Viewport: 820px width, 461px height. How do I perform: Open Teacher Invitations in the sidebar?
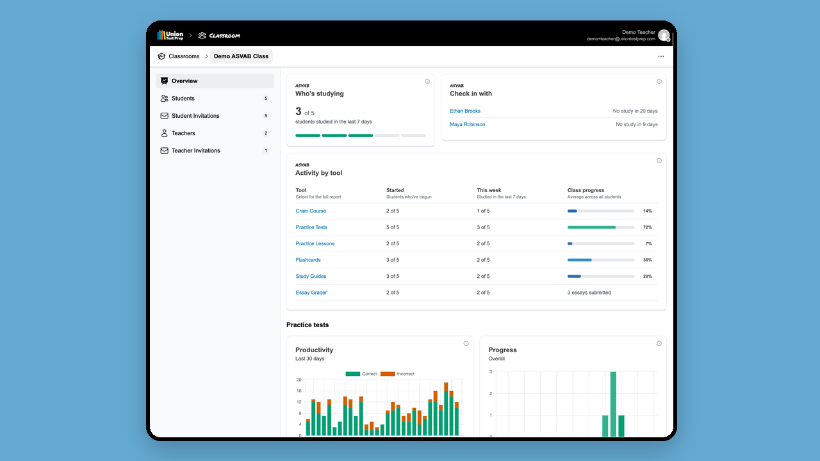click(x=215, y=150)
